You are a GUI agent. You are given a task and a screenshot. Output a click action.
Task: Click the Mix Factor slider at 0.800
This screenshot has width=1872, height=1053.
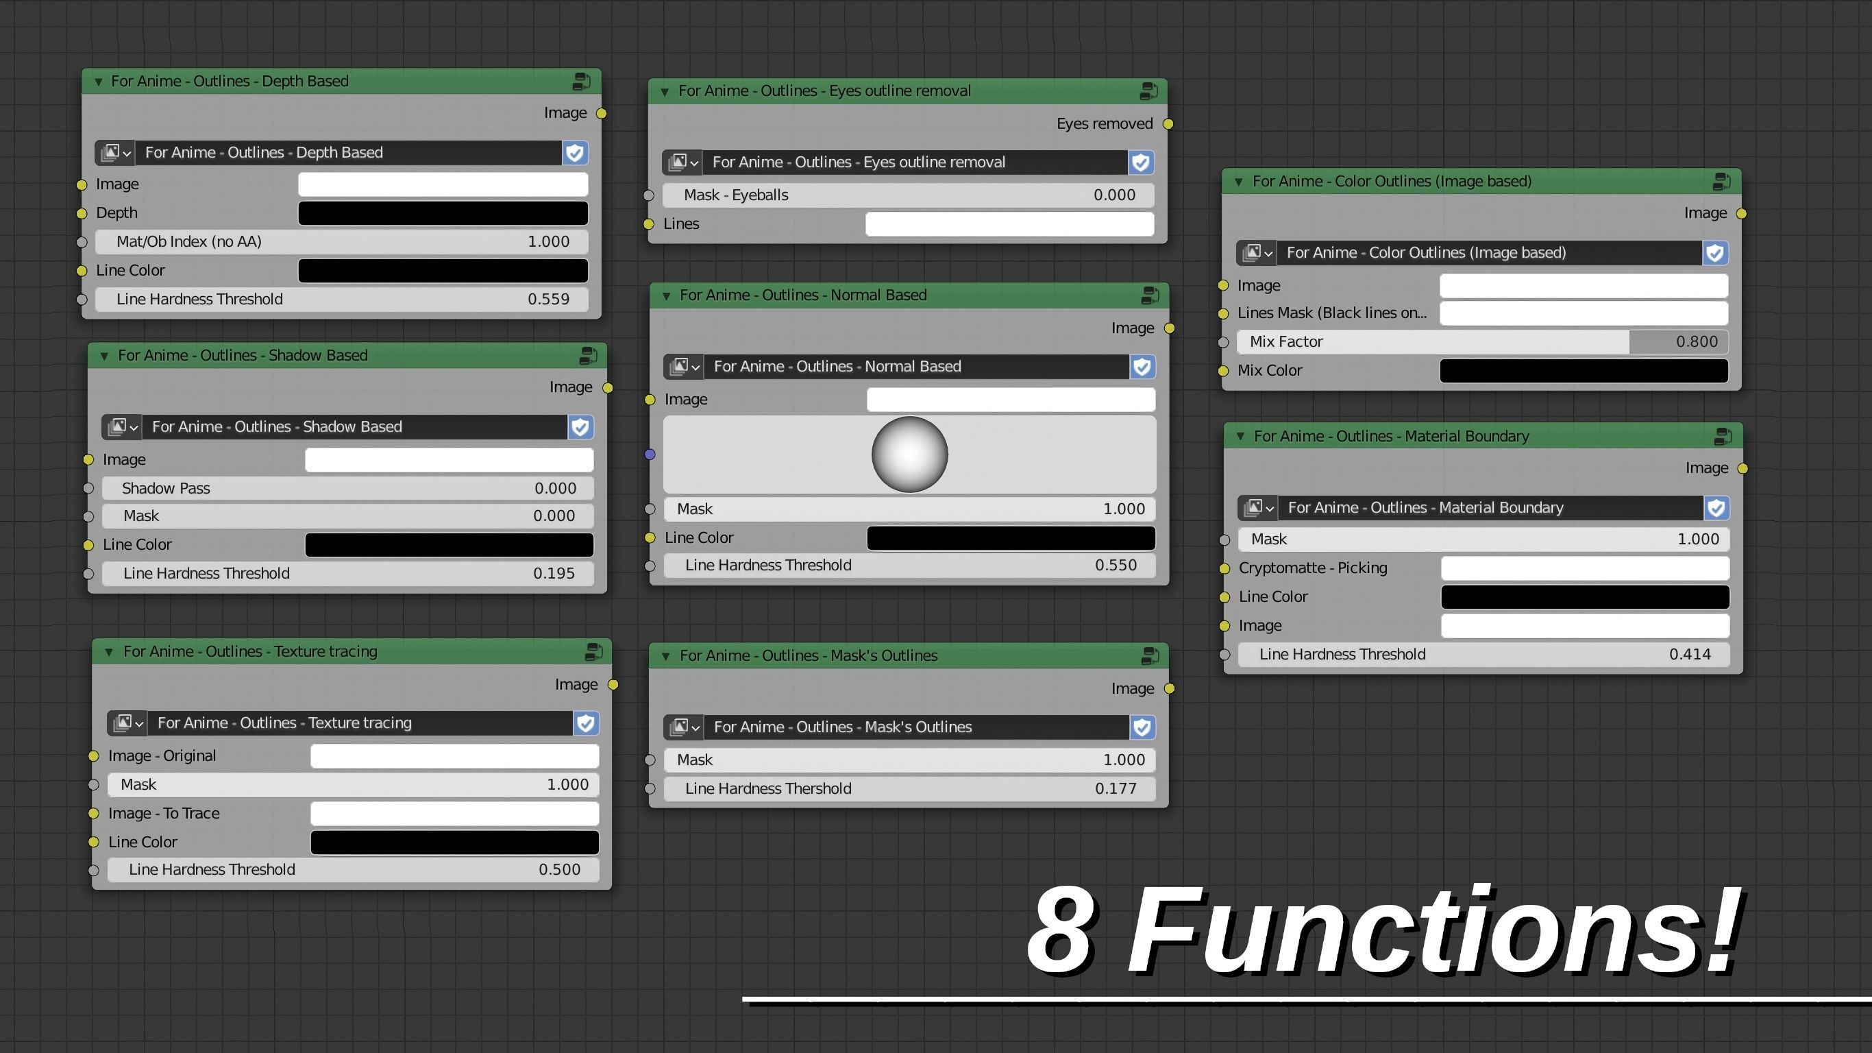(x=1483, y=342)
